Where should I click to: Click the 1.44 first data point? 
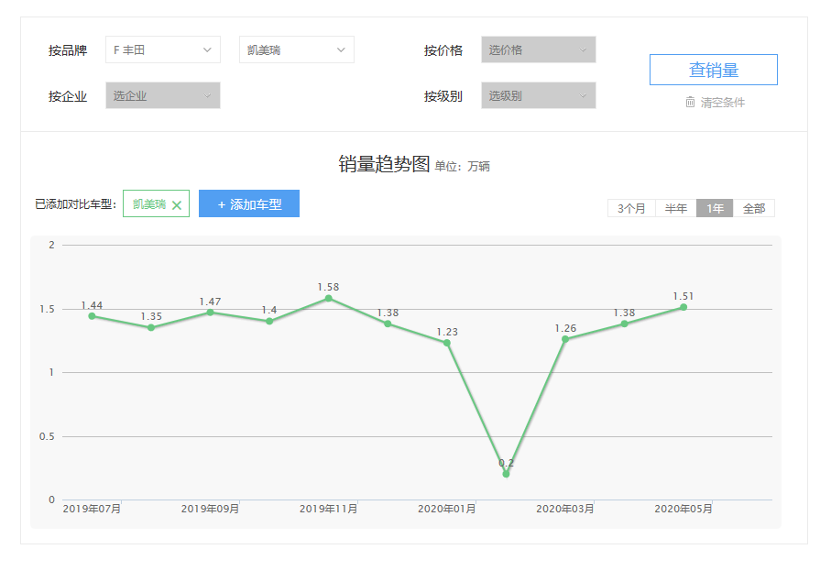click(x=92, y=316)
